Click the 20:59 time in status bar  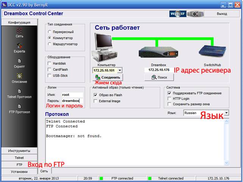88,178
